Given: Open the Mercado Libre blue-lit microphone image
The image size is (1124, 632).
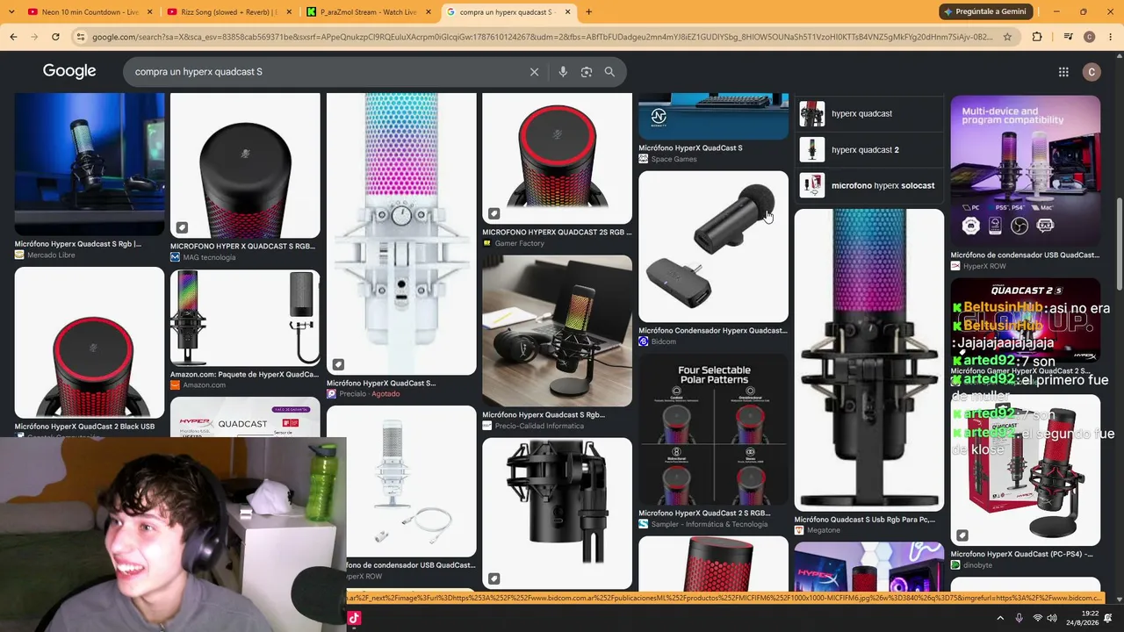Looking at the screenshot, I should [90, 164].
